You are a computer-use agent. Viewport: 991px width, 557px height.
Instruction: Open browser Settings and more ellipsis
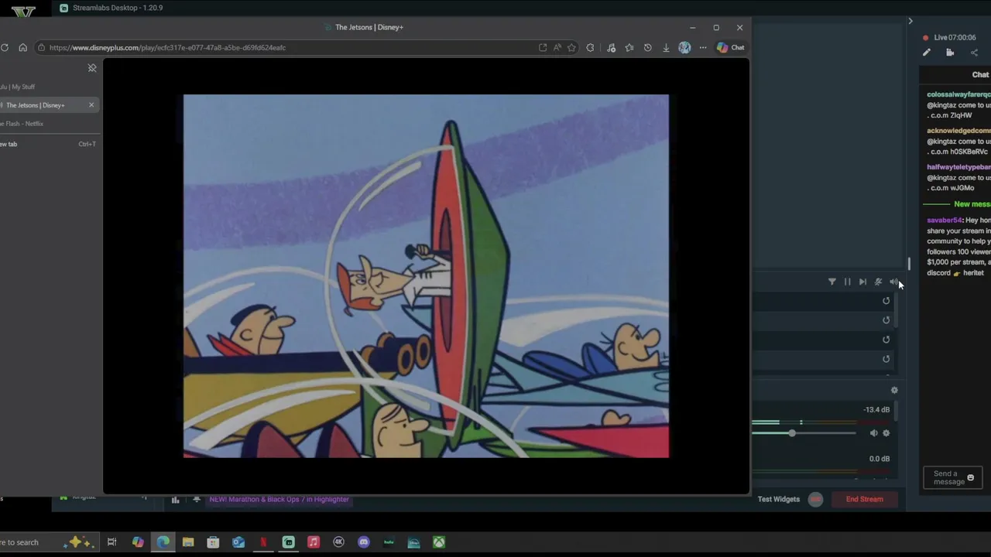(703, 47)
